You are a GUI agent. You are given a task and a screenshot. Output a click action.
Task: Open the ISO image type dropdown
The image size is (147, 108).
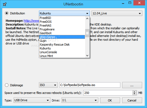[48, 85]
